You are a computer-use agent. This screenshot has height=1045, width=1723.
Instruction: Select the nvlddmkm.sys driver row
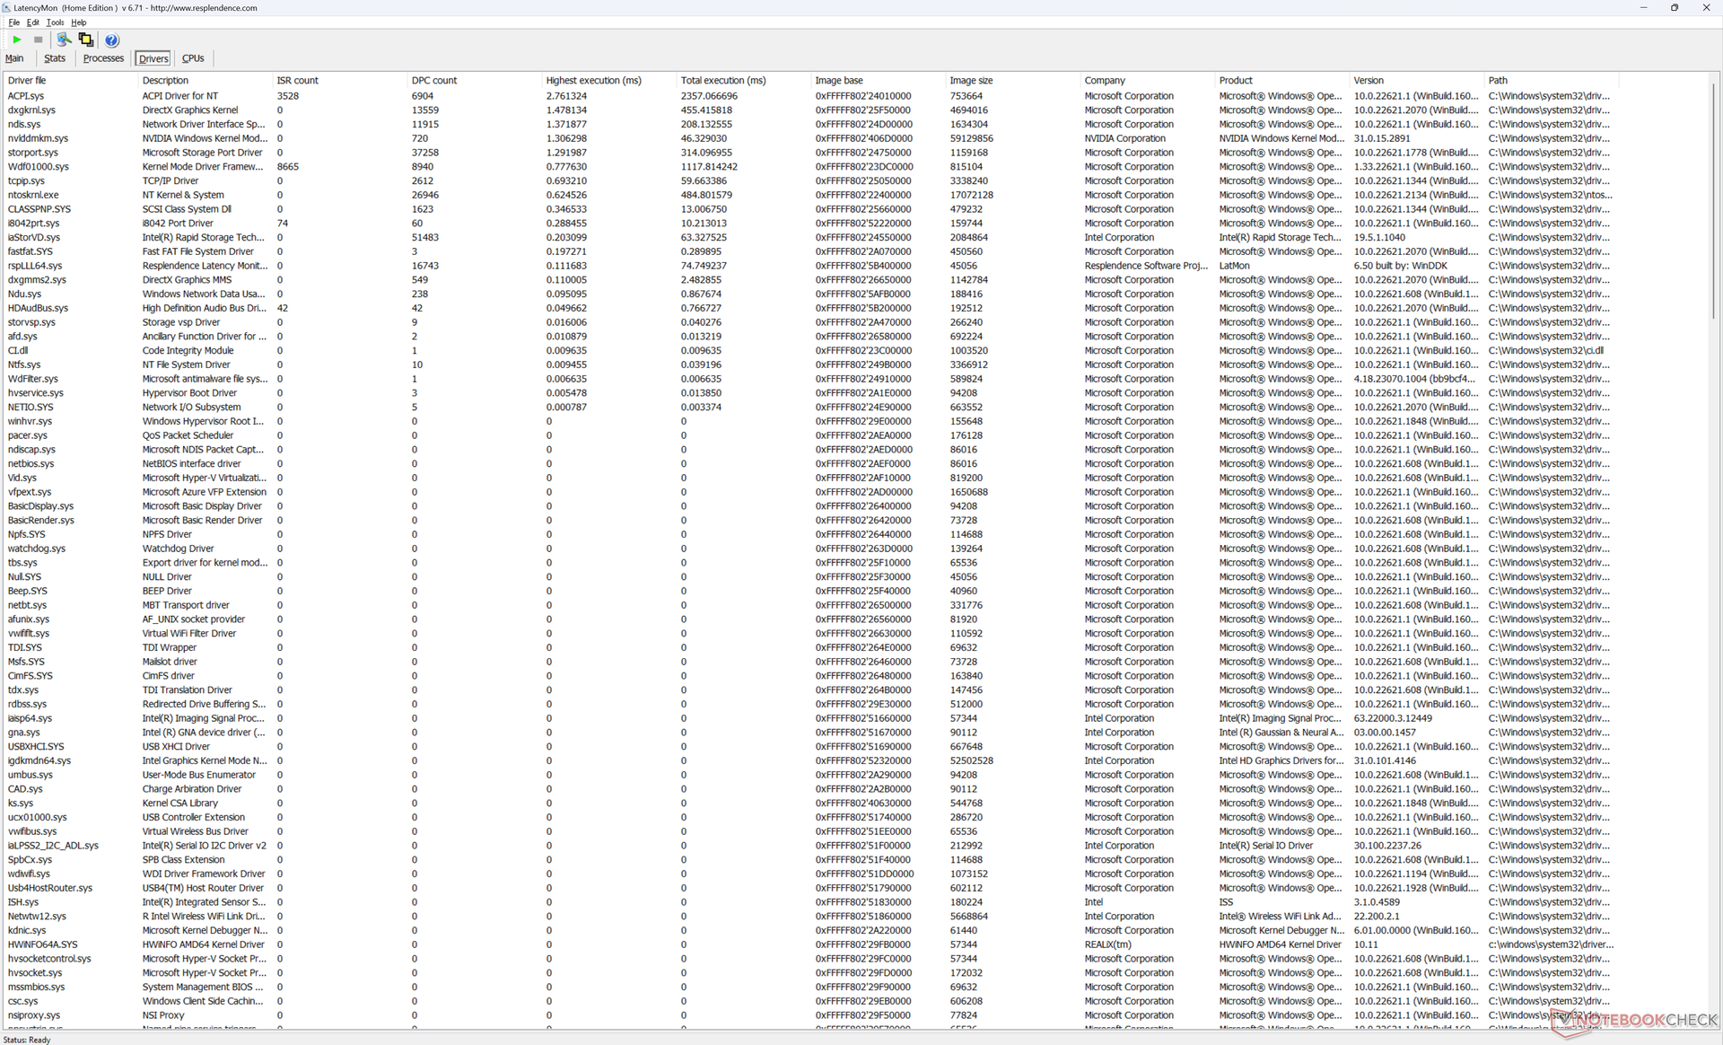pyautogui.click(x=38, y=138)
